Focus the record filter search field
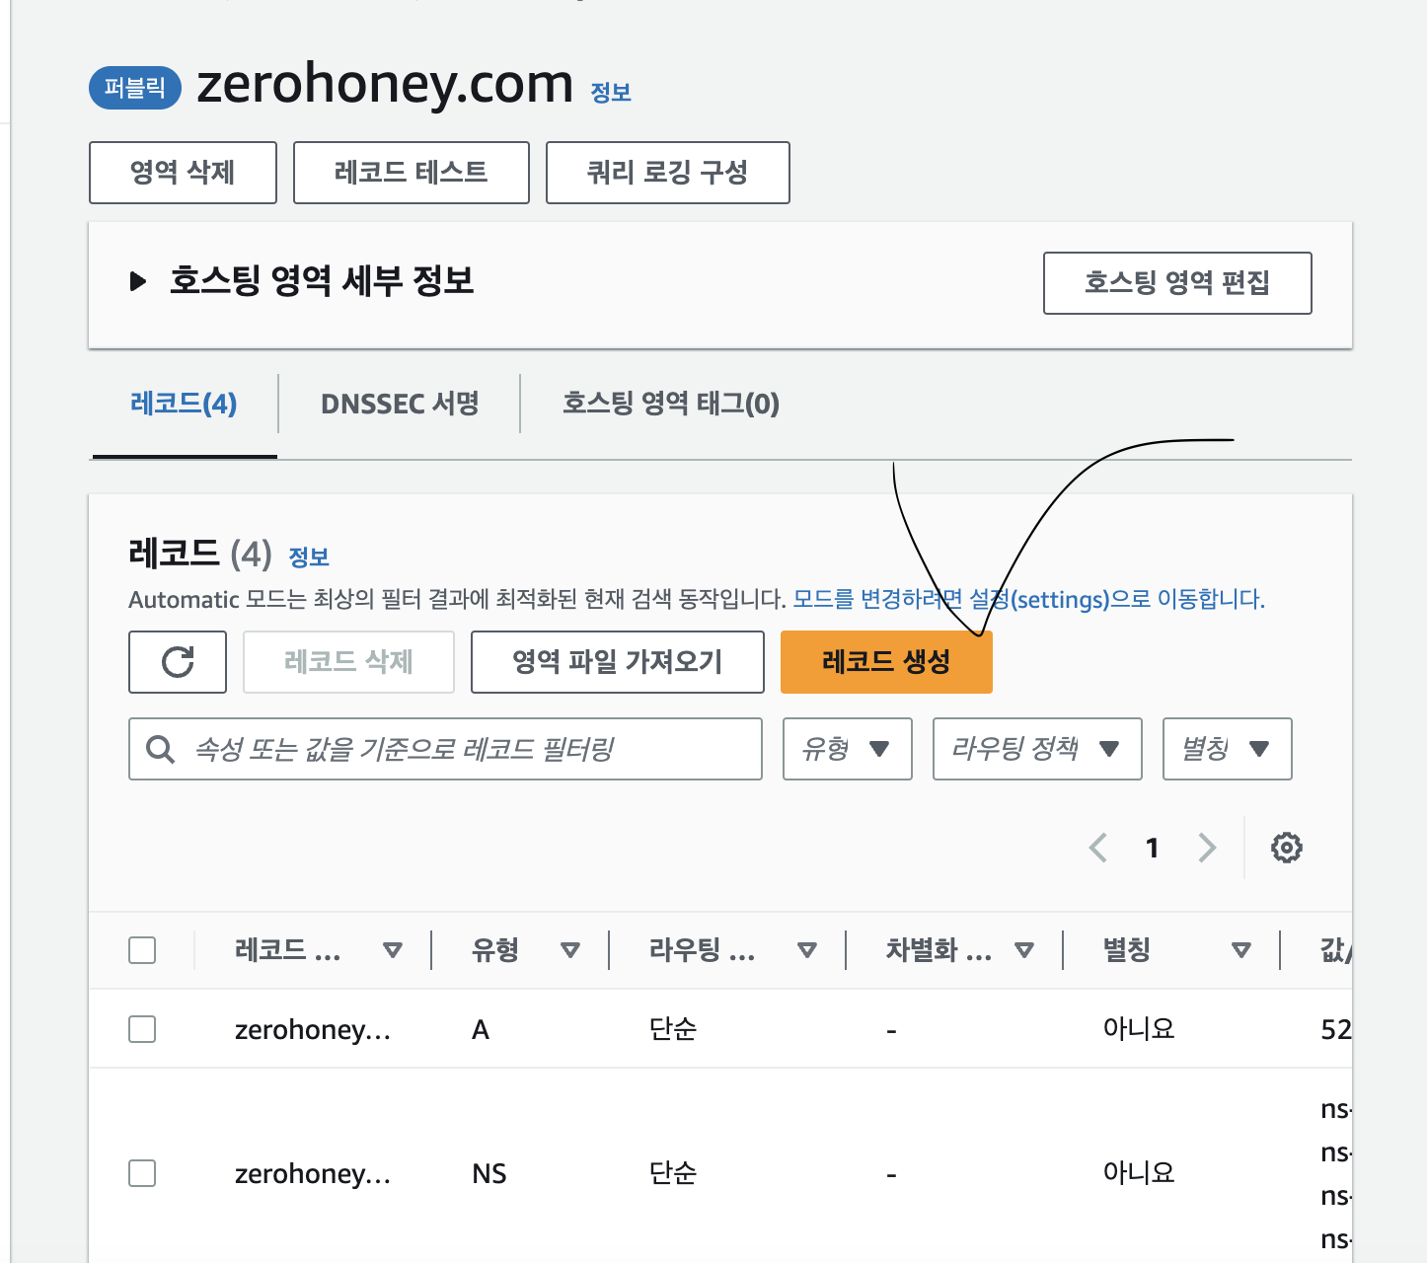 pos(445,749)
